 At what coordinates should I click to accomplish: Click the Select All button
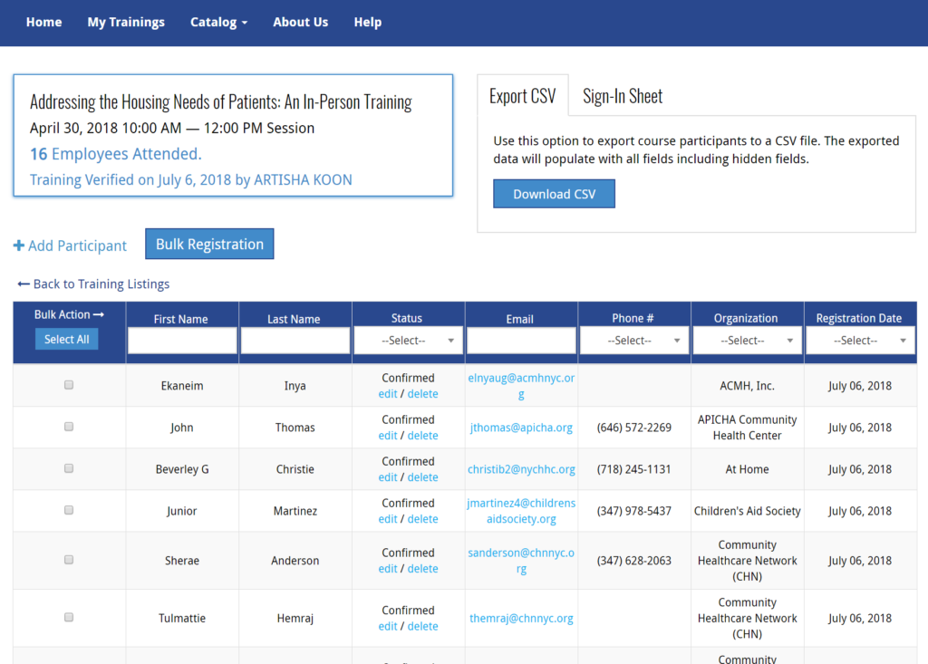click(x=67, y=339)
